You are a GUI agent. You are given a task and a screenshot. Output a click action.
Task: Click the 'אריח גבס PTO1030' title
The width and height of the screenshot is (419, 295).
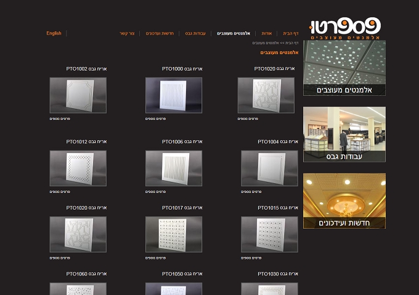pos(278,273)
